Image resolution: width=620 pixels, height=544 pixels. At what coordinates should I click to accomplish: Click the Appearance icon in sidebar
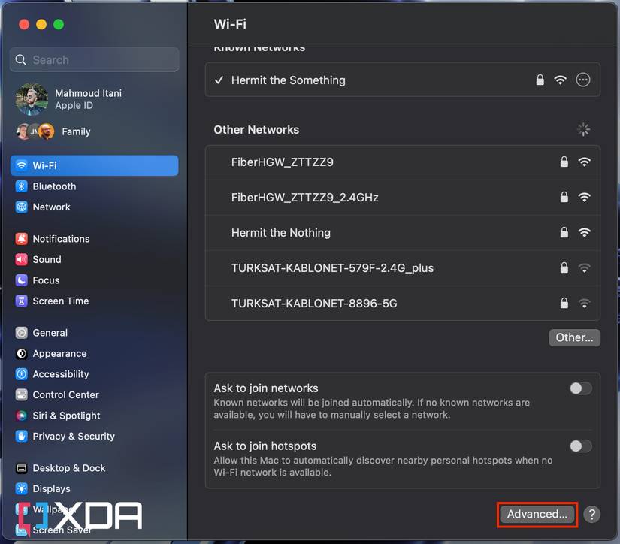[21, 353]
